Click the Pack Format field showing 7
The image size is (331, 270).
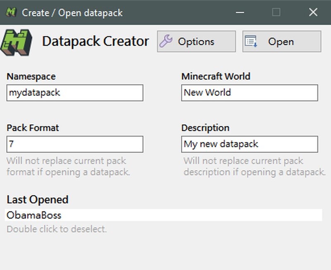pyautogui.click(x=74, y=144)
